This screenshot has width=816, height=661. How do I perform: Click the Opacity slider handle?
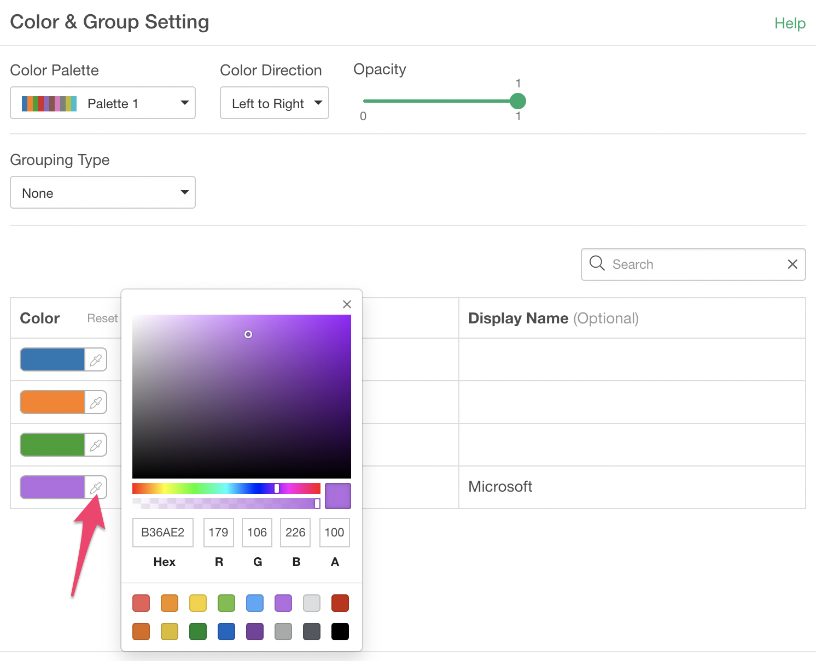pos(518,101)
